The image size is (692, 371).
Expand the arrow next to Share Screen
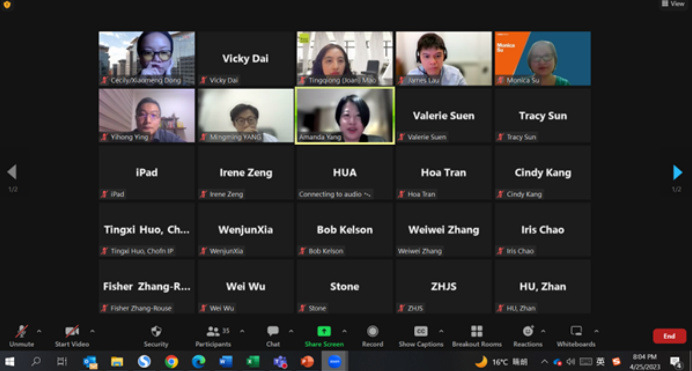[x=344, y=331]
